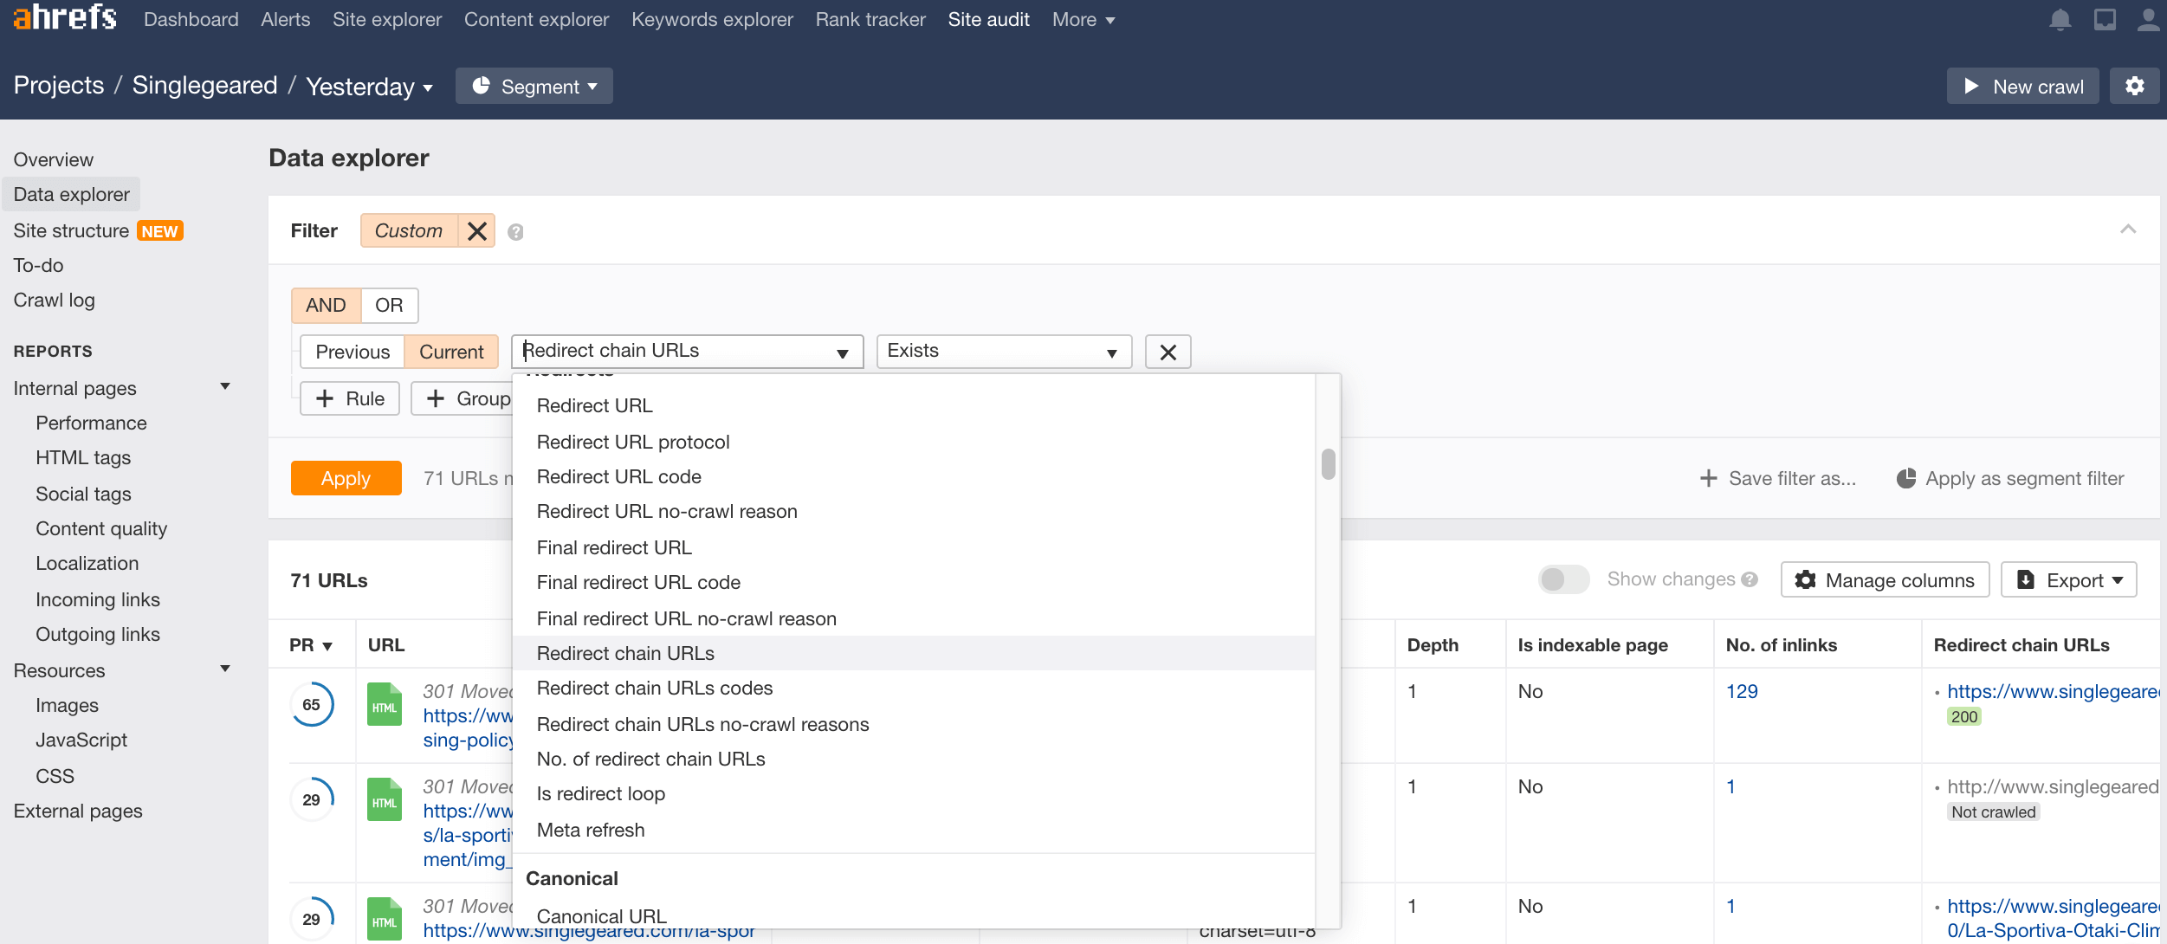Open project settings gear
Image resolution: width=2167 pixels, height=944 pixels.
tap(2134, 86)
